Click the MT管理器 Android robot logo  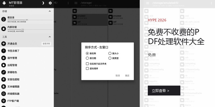coord(4,3)
